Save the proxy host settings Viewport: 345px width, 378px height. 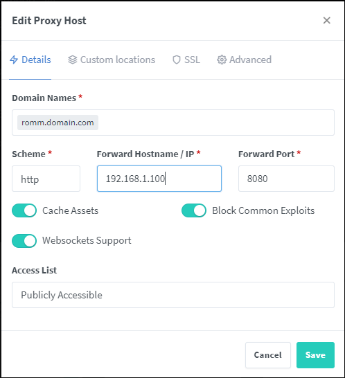tap(315, 355)
